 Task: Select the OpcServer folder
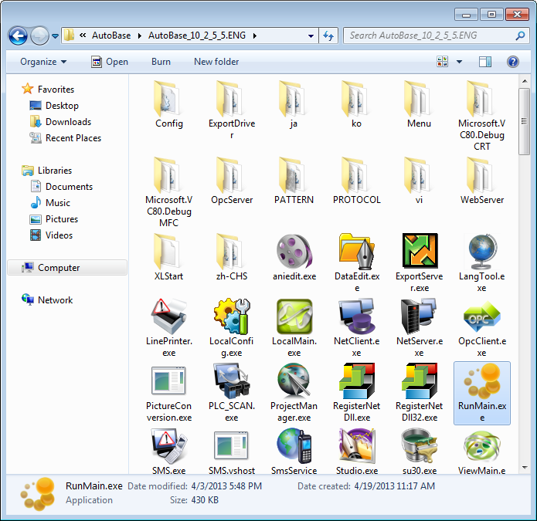[232, 181]
